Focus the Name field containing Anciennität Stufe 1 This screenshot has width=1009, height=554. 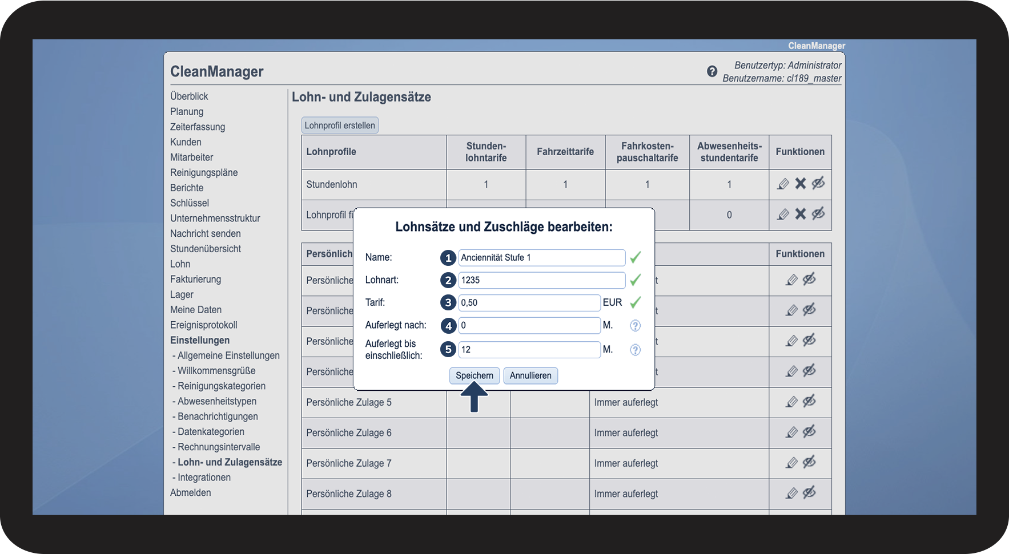click(x=541, y=258)
